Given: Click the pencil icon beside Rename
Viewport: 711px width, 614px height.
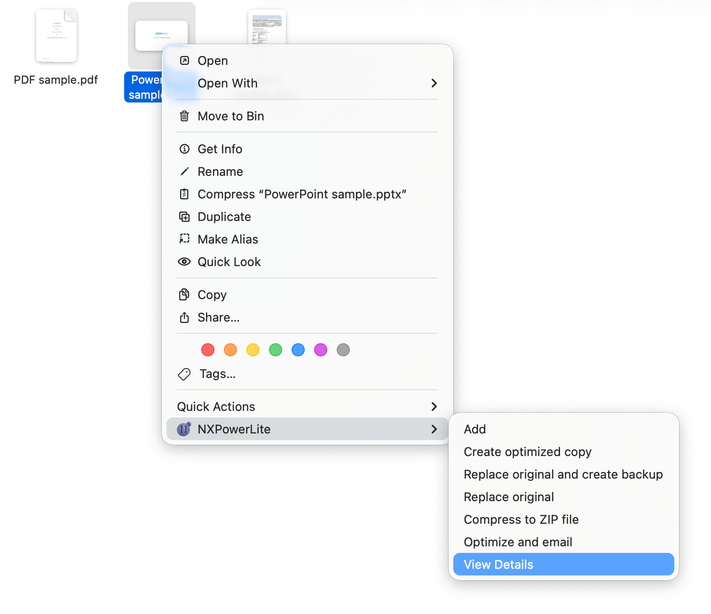Looking at the screenshot, I should pyautogui.click(x=184, y=171).
